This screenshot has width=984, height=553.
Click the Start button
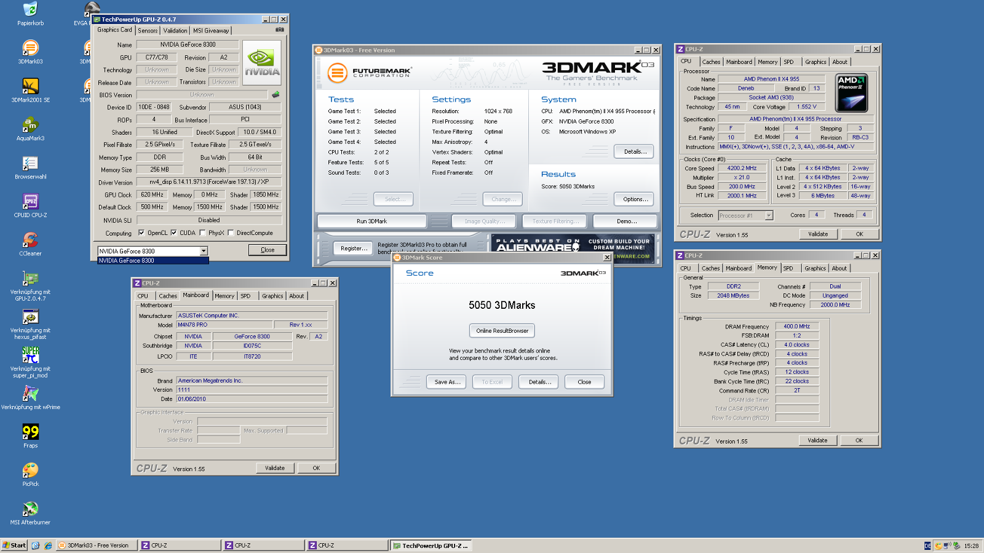coord(14,546)
